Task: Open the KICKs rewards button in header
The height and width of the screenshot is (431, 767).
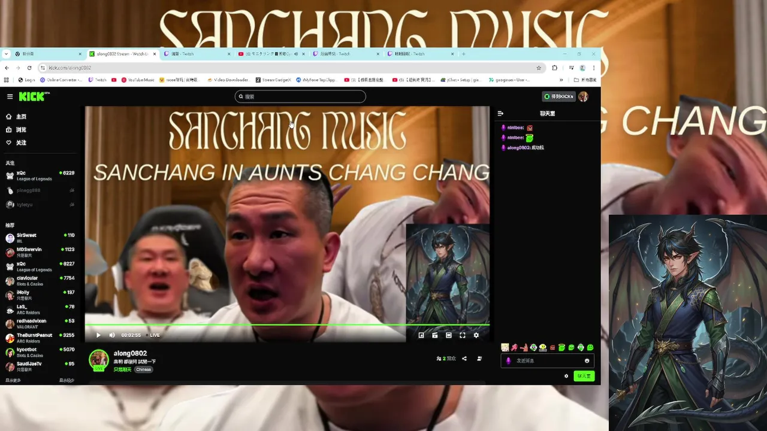Action: point(558,96)
